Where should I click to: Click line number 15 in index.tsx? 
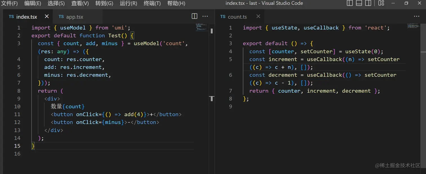tap(17, 146)
